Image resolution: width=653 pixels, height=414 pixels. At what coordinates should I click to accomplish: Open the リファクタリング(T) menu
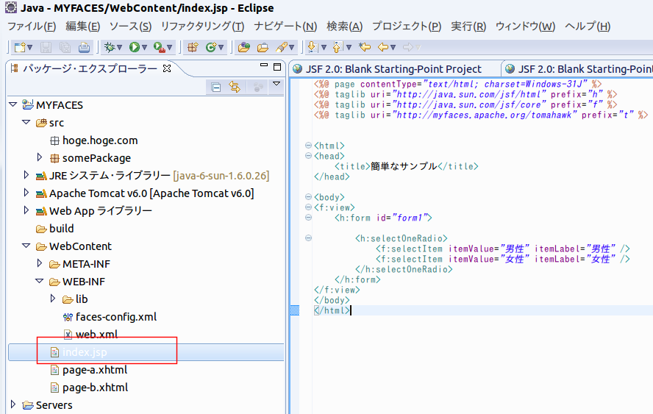pyautogui.click(x=203, y=26)
